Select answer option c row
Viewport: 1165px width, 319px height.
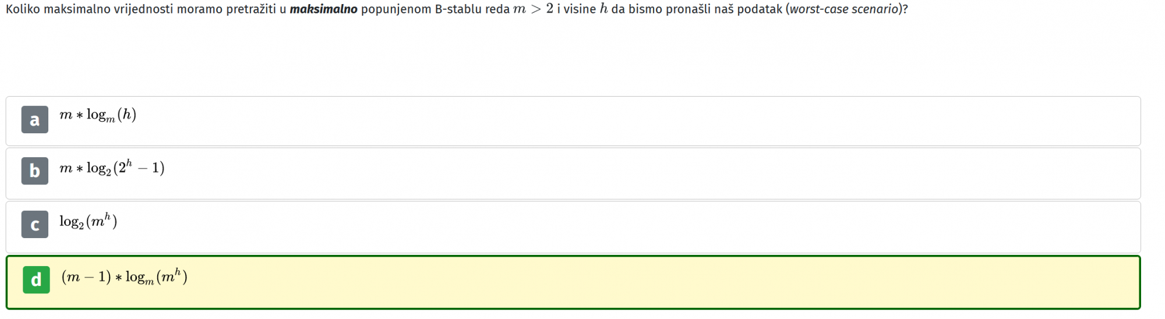tap(573, 227)
